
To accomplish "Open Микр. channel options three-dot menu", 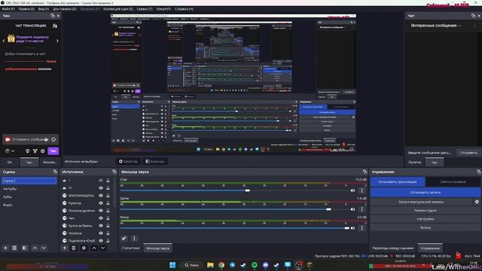I will point(361,228).
